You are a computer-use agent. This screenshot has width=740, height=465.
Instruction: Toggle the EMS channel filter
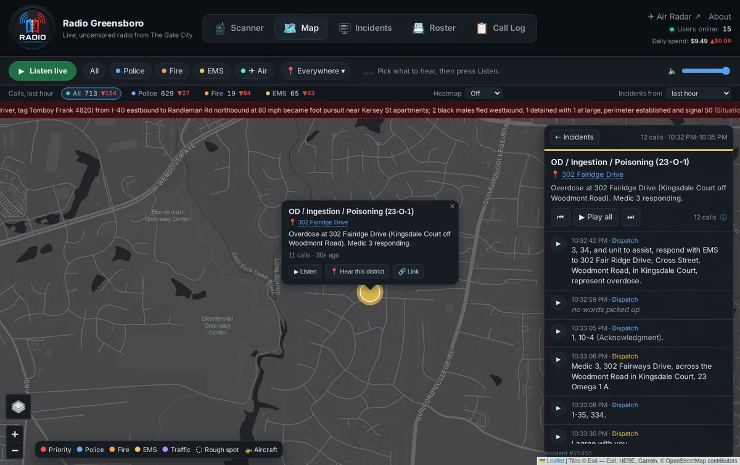211,71
